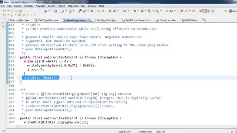Click the 'i >>>= 7;' code line
The height and width of the screenshot is (133, 237).
click(x=36, y=69)
